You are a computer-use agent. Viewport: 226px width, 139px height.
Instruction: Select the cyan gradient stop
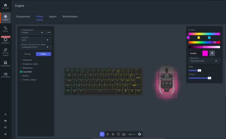tap(209, 38)
